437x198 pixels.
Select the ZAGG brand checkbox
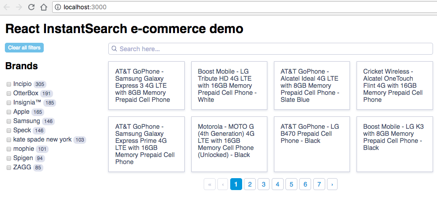(9, 168)
